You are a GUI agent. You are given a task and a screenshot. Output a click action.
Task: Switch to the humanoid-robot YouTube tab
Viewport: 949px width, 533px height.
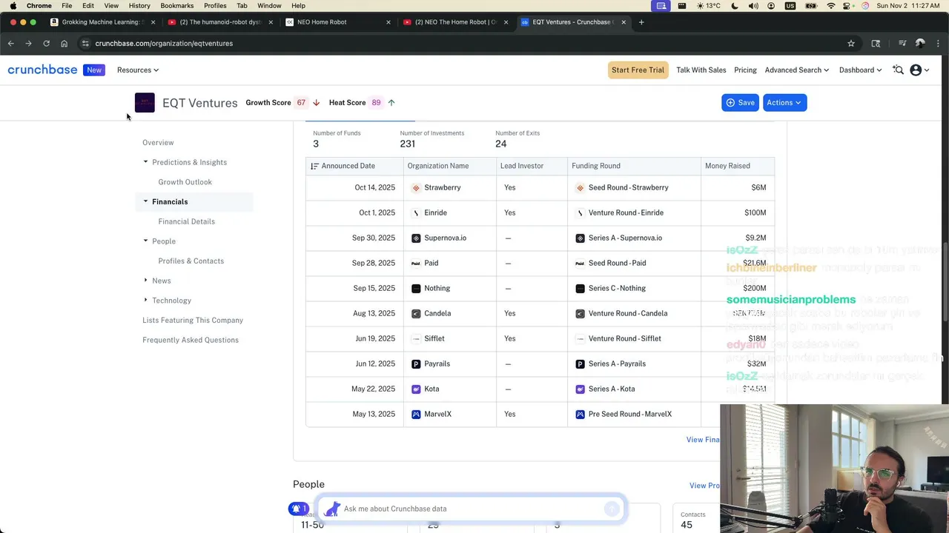220,22
